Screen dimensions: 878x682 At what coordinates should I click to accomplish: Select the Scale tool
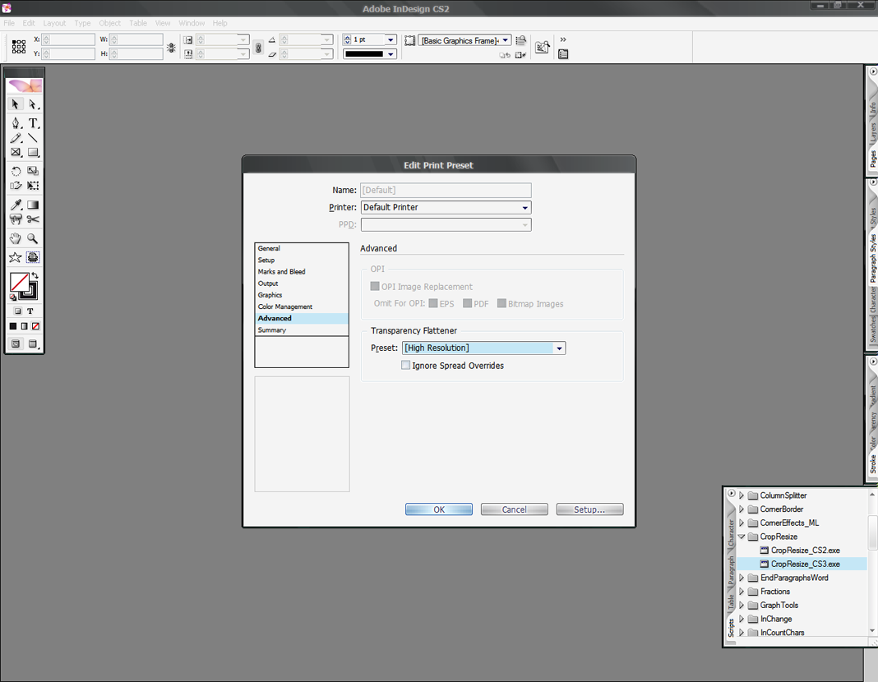click(33, 171)
